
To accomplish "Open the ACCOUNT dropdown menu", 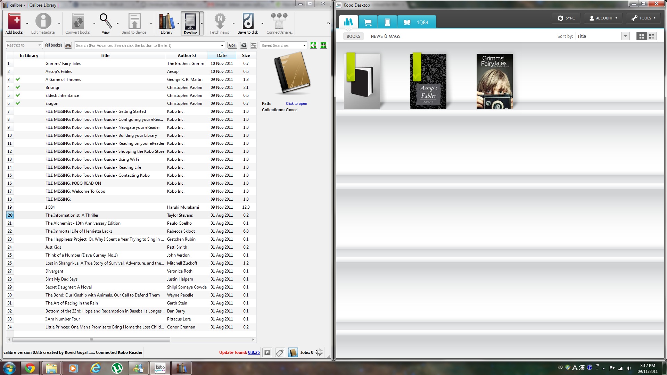I will tap(603, 18).
